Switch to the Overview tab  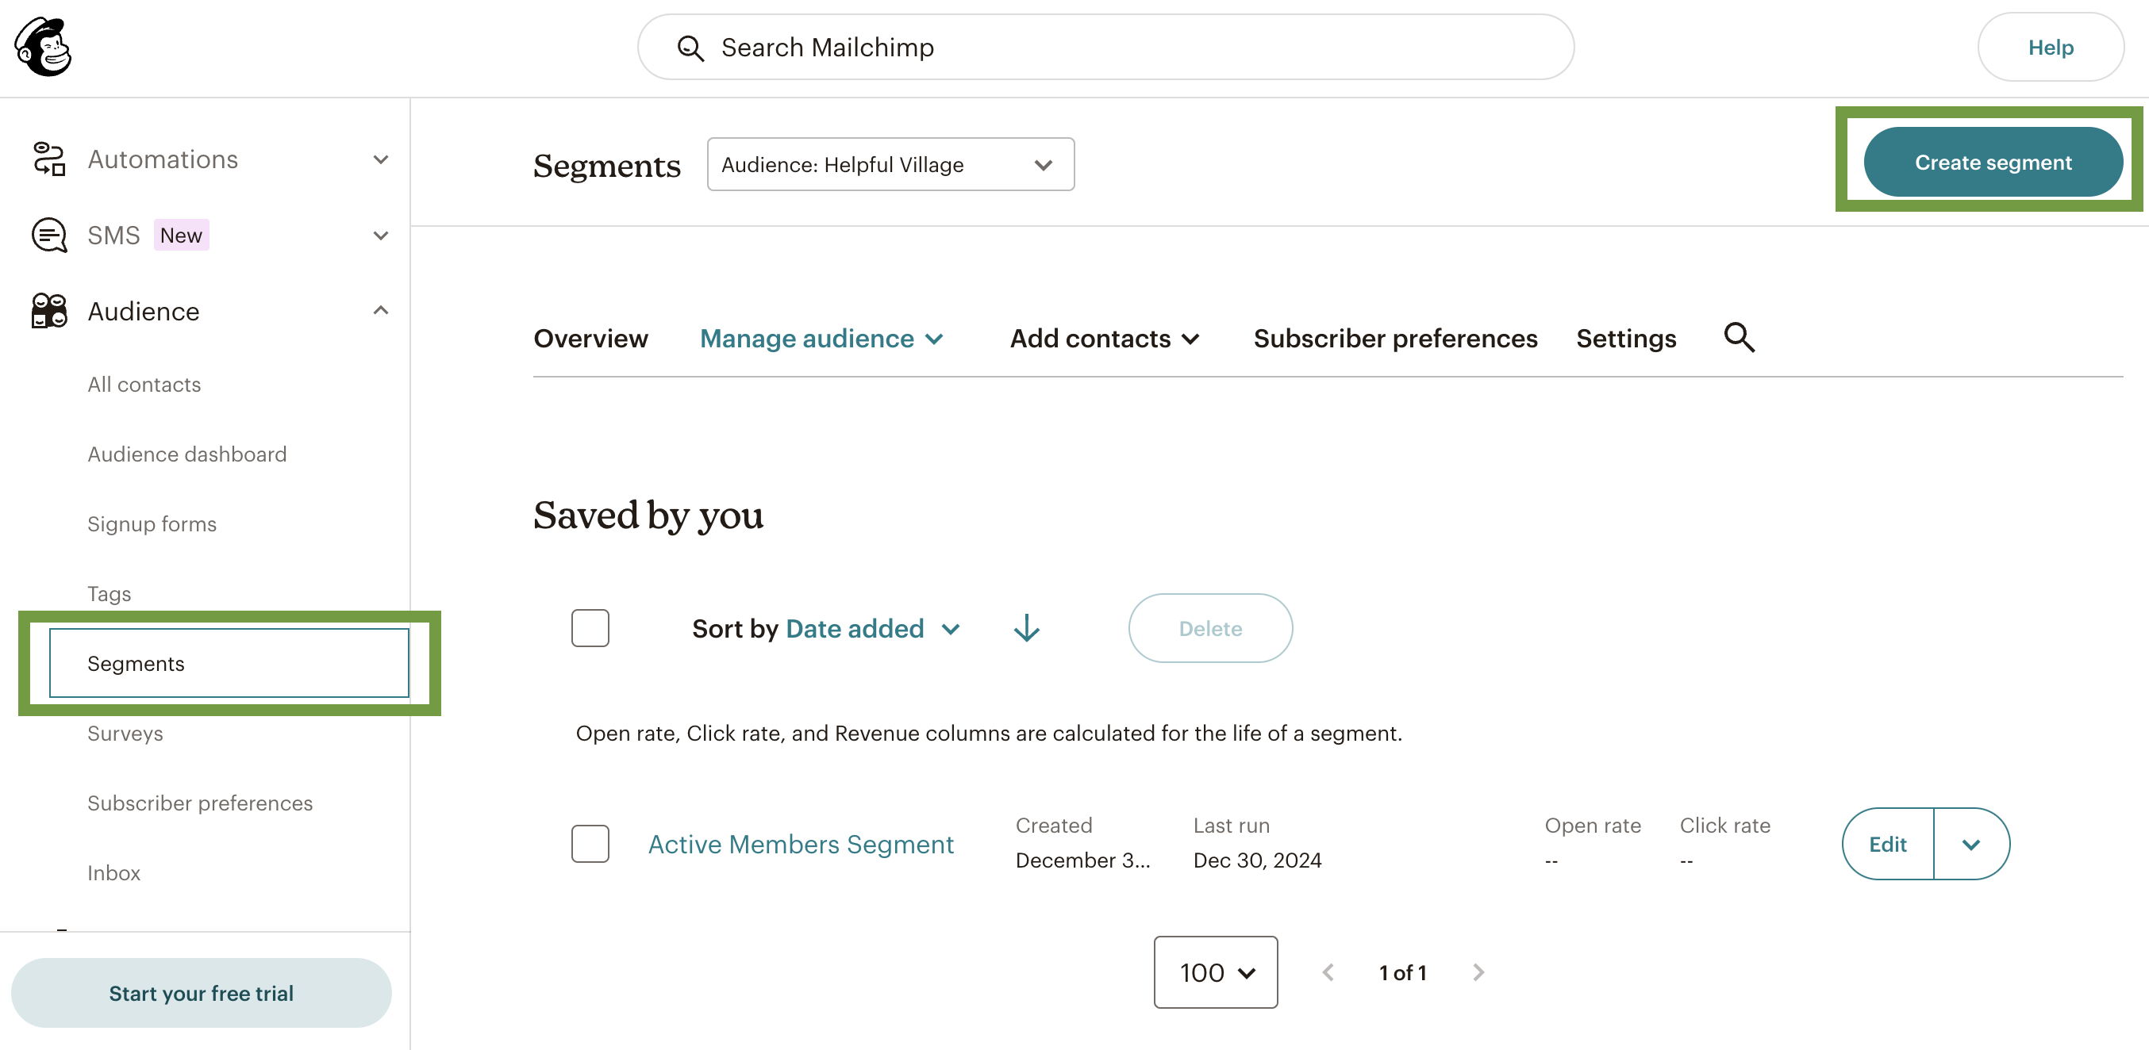(x=590, y=339)
